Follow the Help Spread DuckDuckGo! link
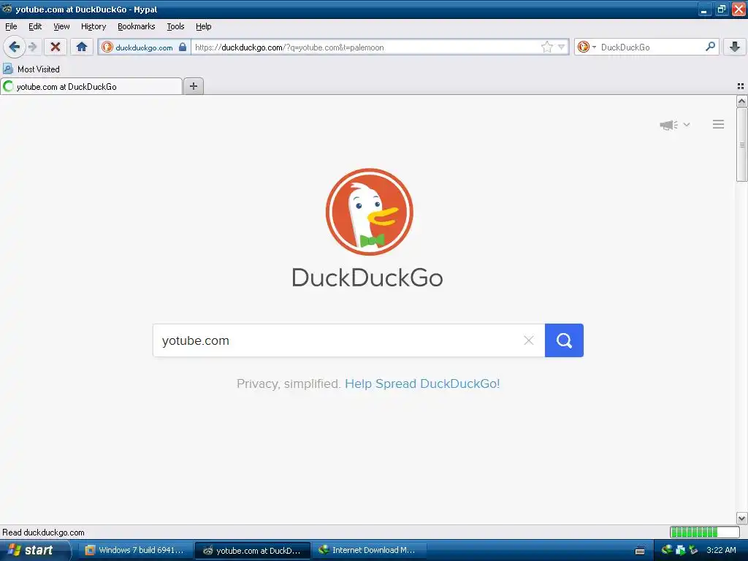 [422, 383]
